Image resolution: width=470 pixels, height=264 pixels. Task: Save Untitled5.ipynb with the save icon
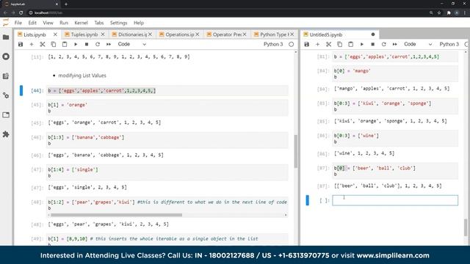click(x=307, y=44)
